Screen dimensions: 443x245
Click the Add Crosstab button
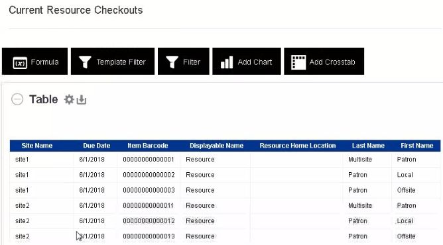324,62
